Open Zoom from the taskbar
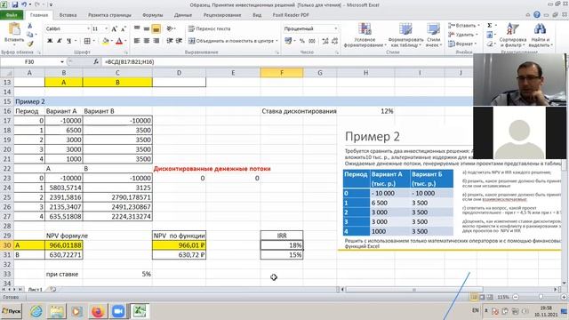 [x=118, y=311]
